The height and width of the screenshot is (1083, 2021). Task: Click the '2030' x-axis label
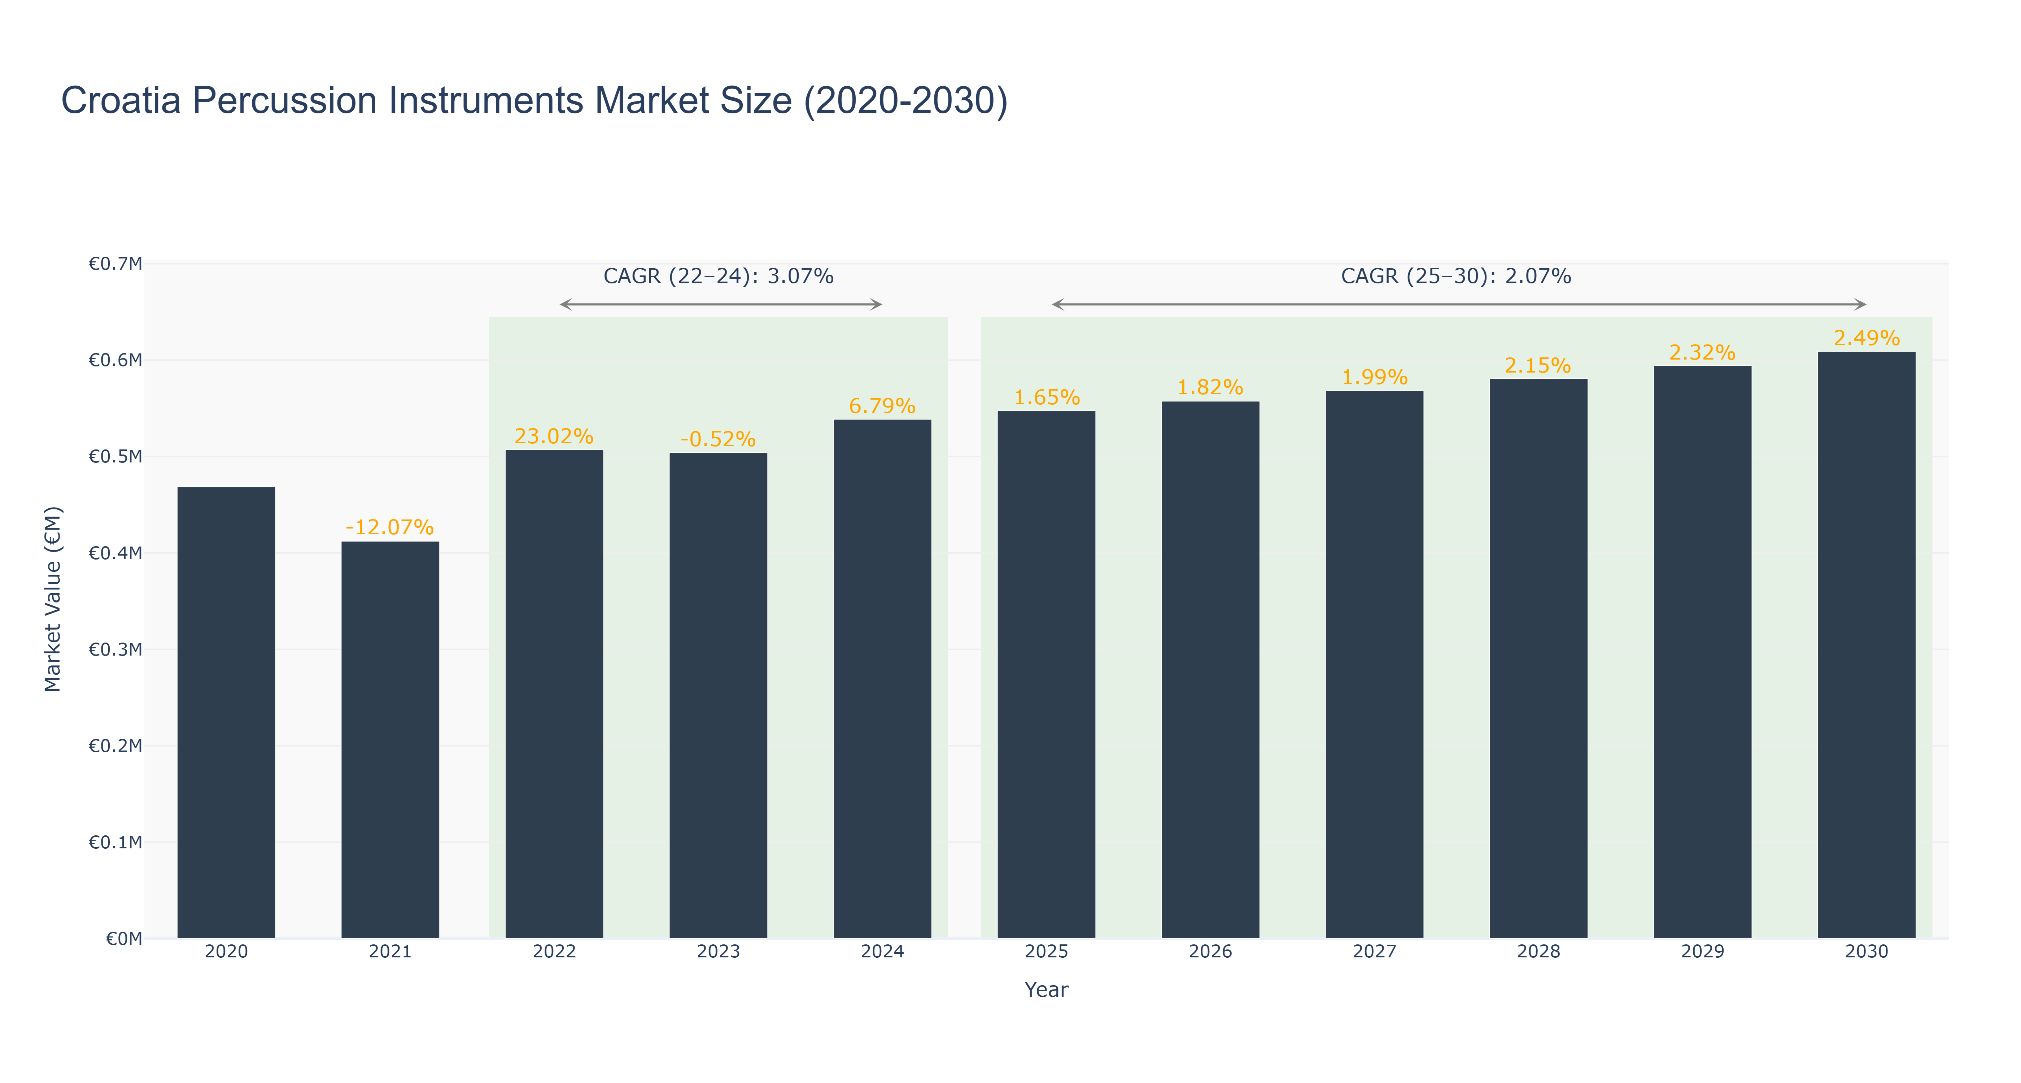pyautogui.click(x=1866, y=952)
